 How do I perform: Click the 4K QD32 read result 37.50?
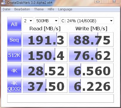(x=45, y=86)
